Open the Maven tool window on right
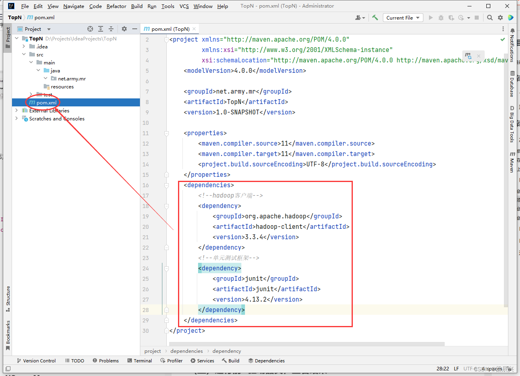 point(512,162)
